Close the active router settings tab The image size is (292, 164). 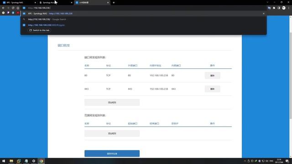108,3
